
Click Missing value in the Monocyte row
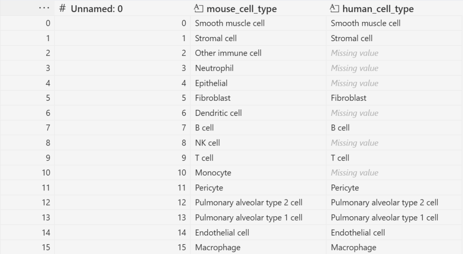pyautogui.click(x=355, y=173)
